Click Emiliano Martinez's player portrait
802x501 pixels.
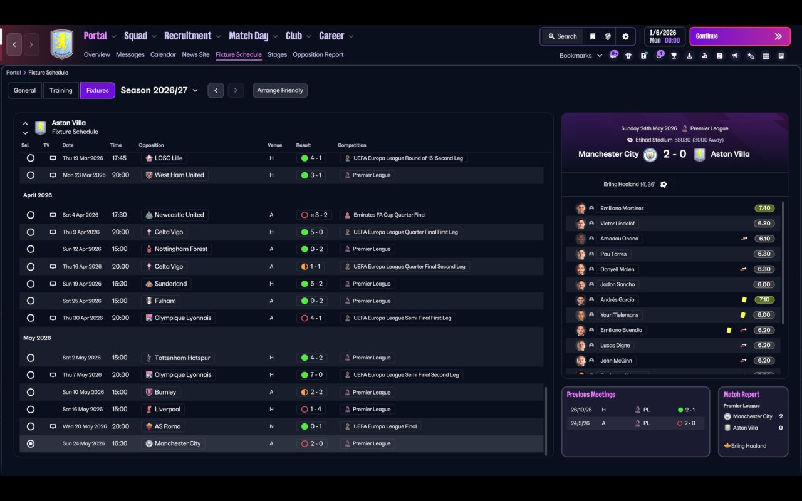pos(581,209)
